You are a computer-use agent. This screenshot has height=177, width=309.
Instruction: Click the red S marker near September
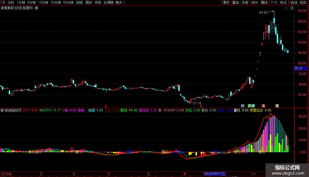click(x=201, y=106)
